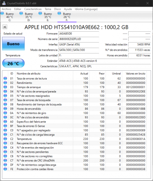Select disk E: tab
Image resolution: width=153 pixels, height=181 pixels.
[48, 17]
